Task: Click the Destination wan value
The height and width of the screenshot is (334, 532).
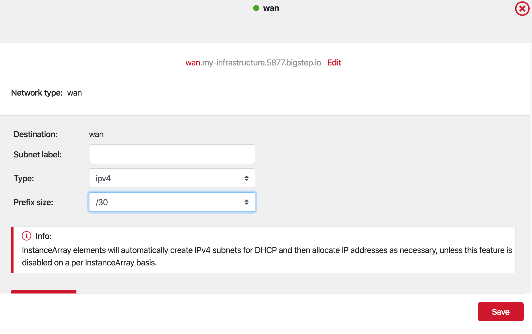Action: [96, 134]
